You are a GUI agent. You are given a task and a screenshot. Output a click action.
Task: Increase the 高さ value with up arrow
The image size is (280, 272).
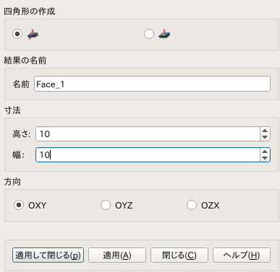pos(265,131)
